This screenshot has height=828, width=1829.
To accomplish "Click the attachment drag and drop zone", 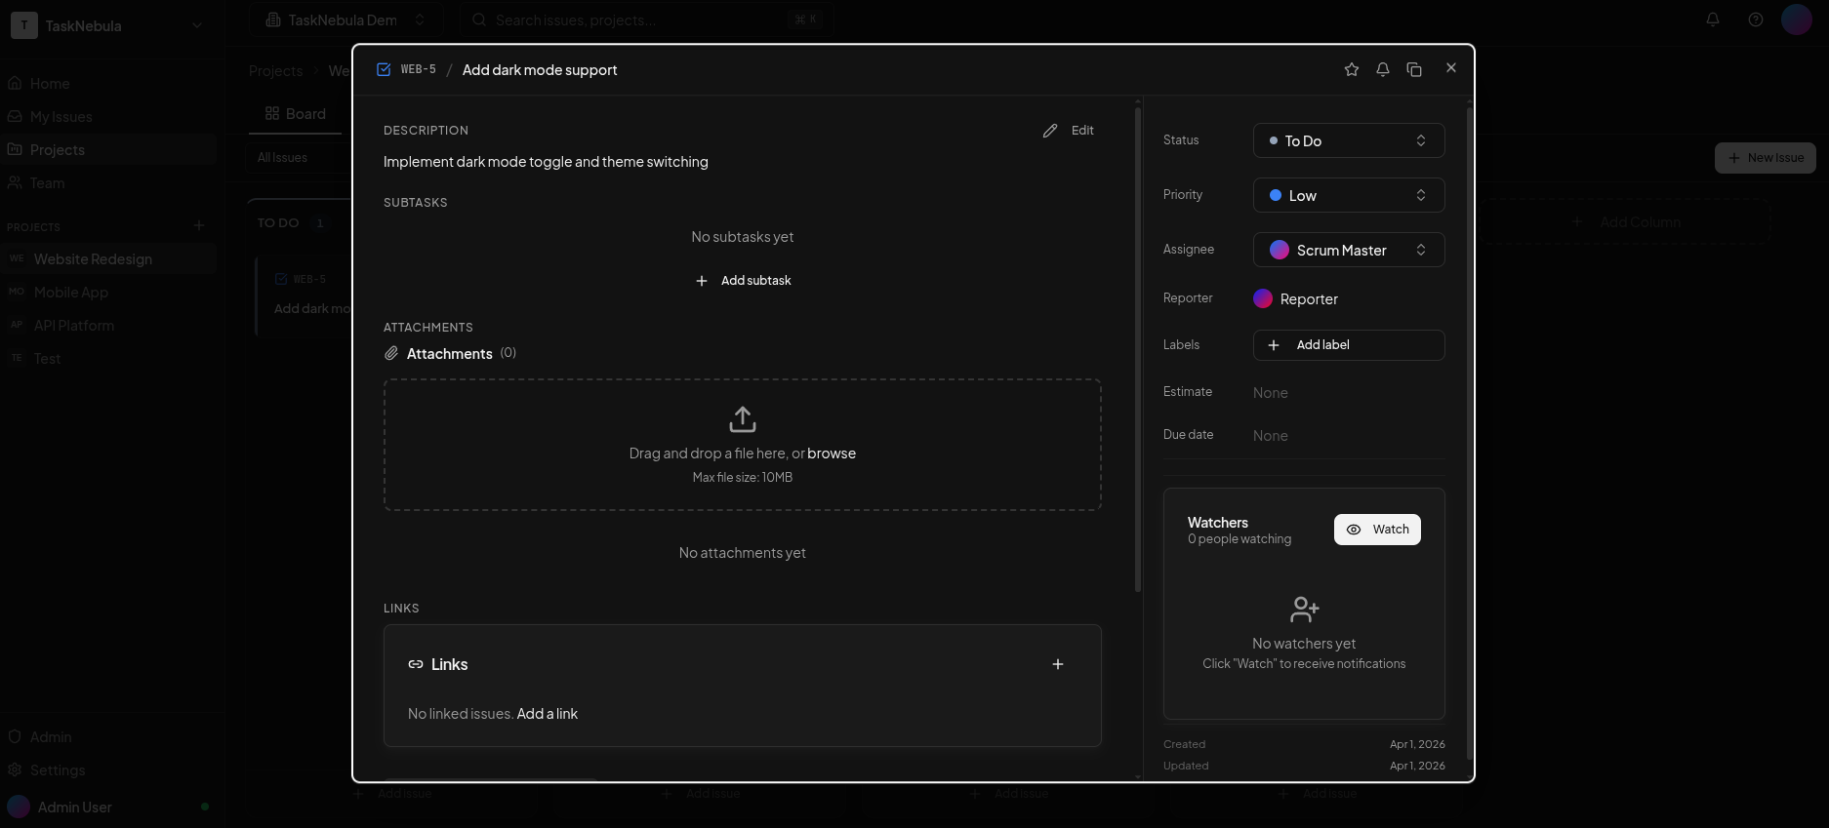I will tap(743, 445).
